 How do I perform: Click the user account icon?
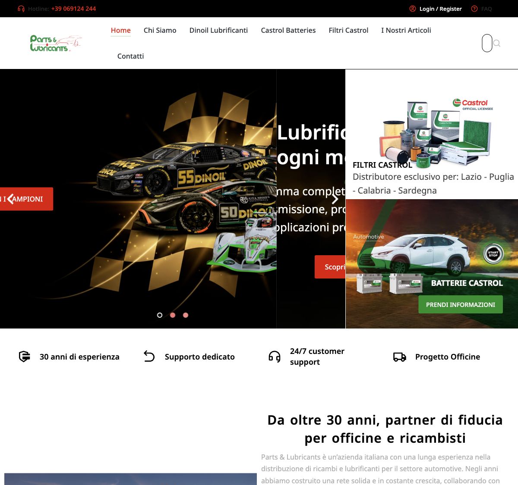(x=413, y=9)
